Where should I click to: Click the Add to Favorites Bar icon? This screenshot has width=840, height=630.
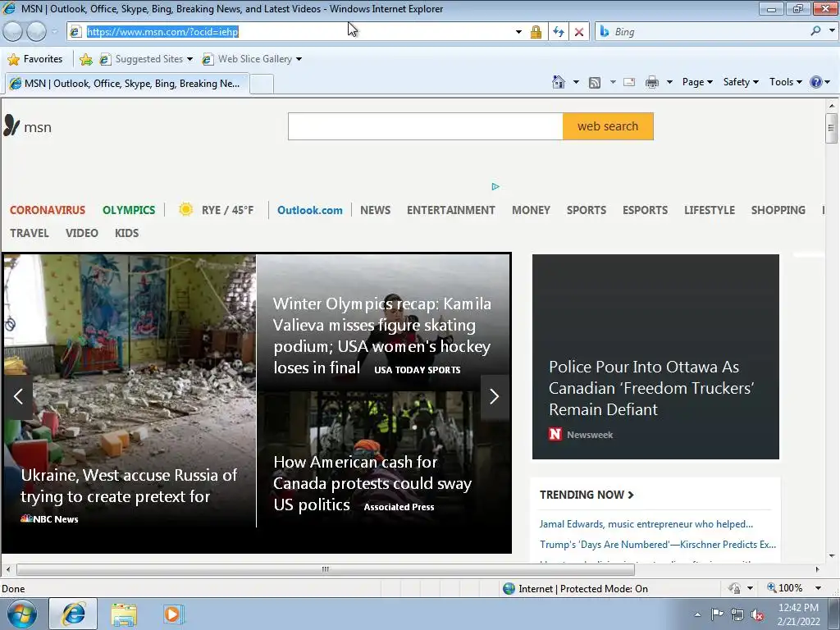85,59
